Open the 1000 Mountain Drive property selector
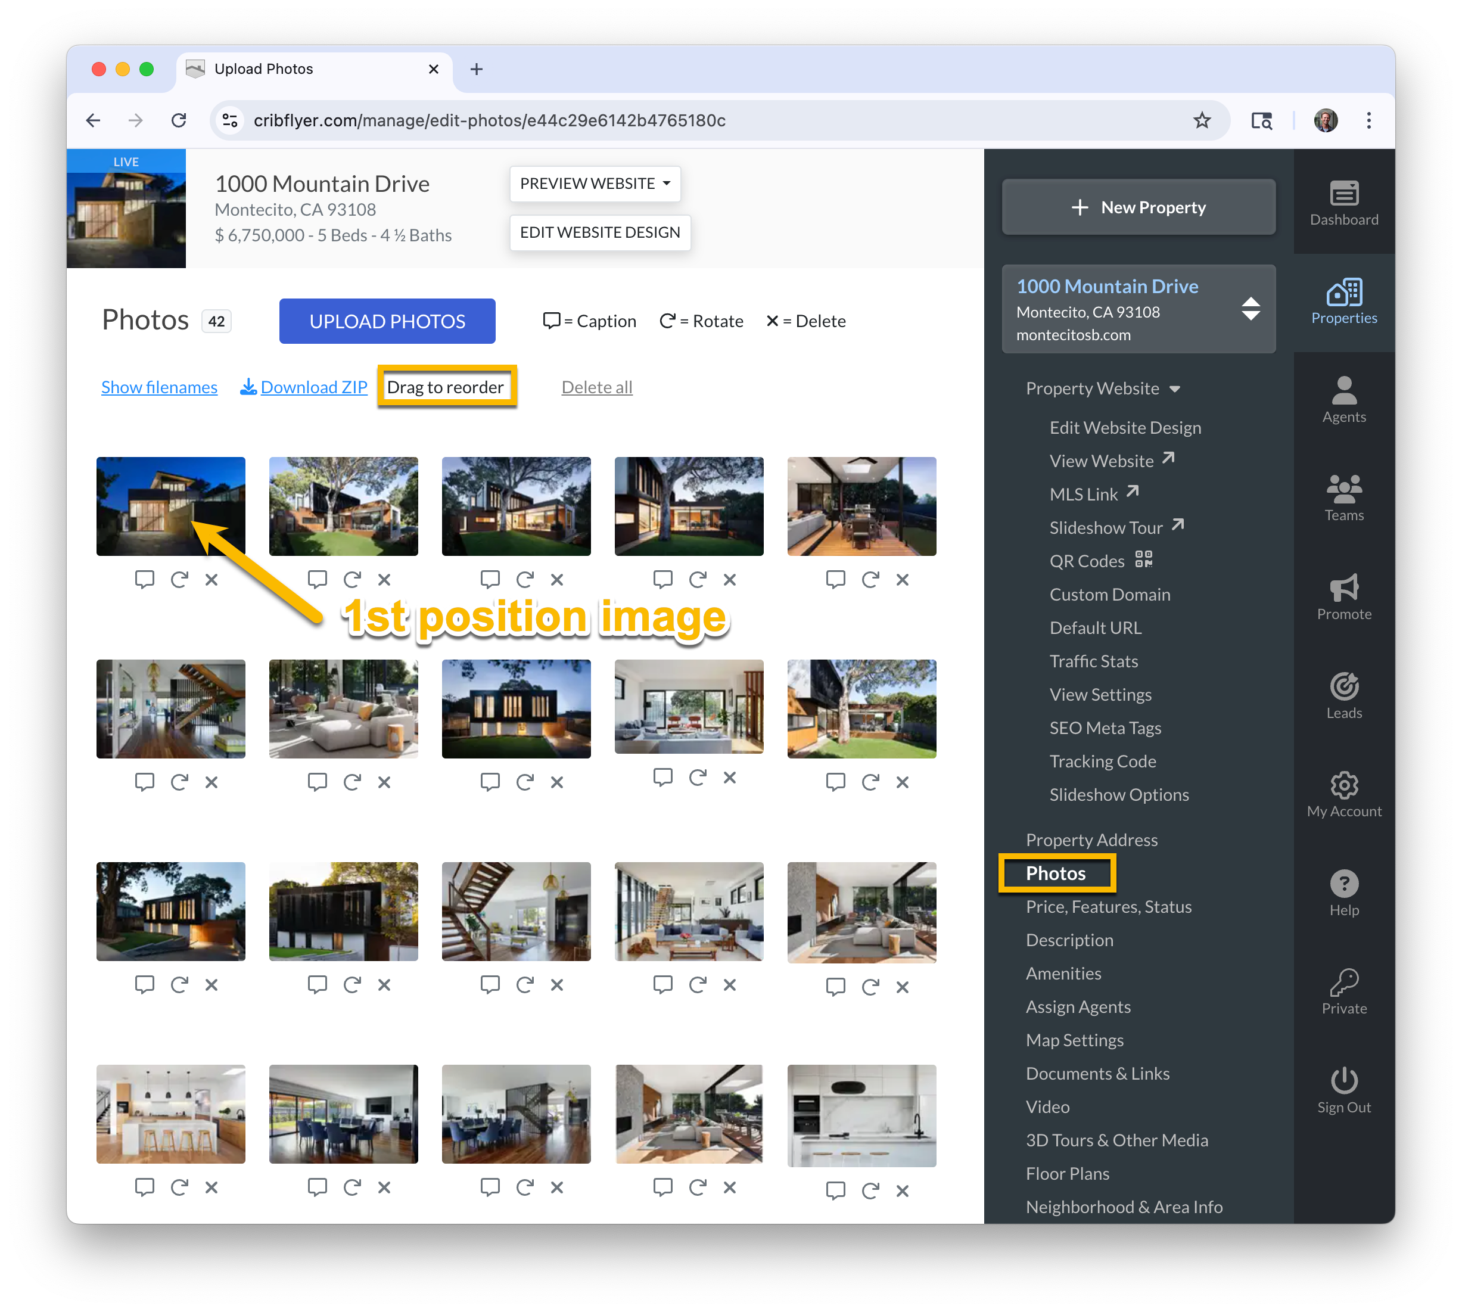Screen dimensions: 1462x1312 point(1137,309)
